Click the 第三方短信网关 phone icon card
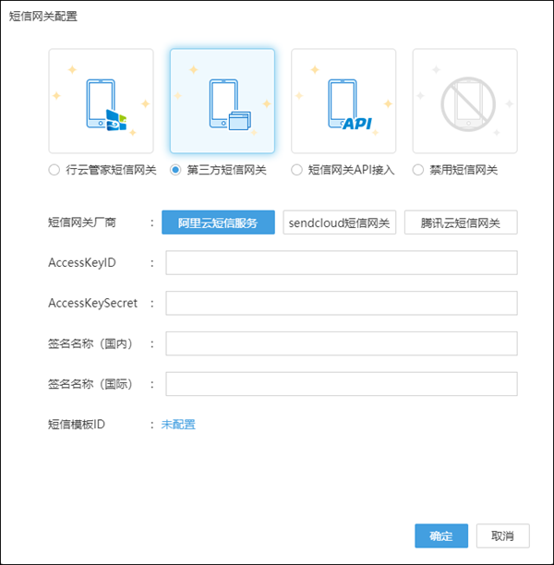 222,101
